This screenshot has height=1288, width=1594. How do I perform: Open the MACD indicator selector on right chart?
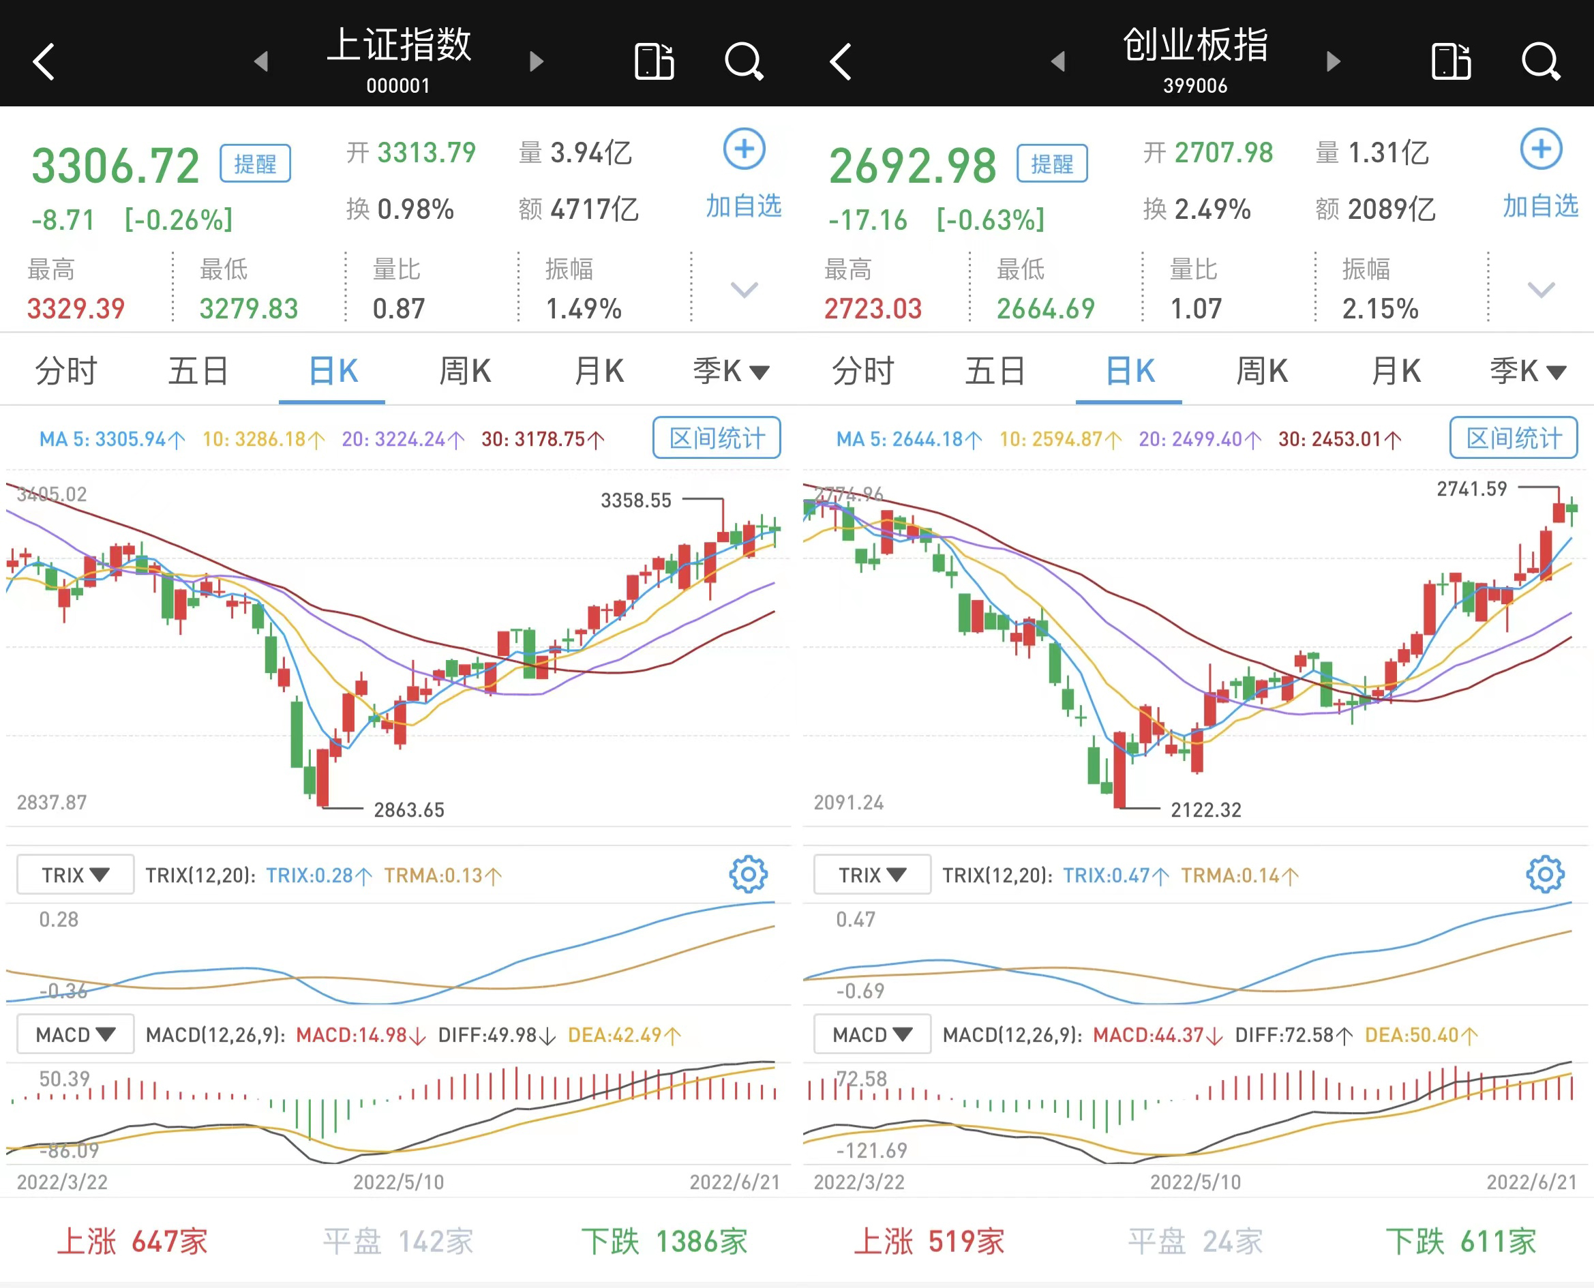click(x=871, y=1034)
